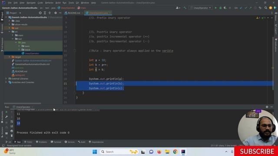
Task: Open the Project view selector dropdown
Action: (x=14, y=13)
